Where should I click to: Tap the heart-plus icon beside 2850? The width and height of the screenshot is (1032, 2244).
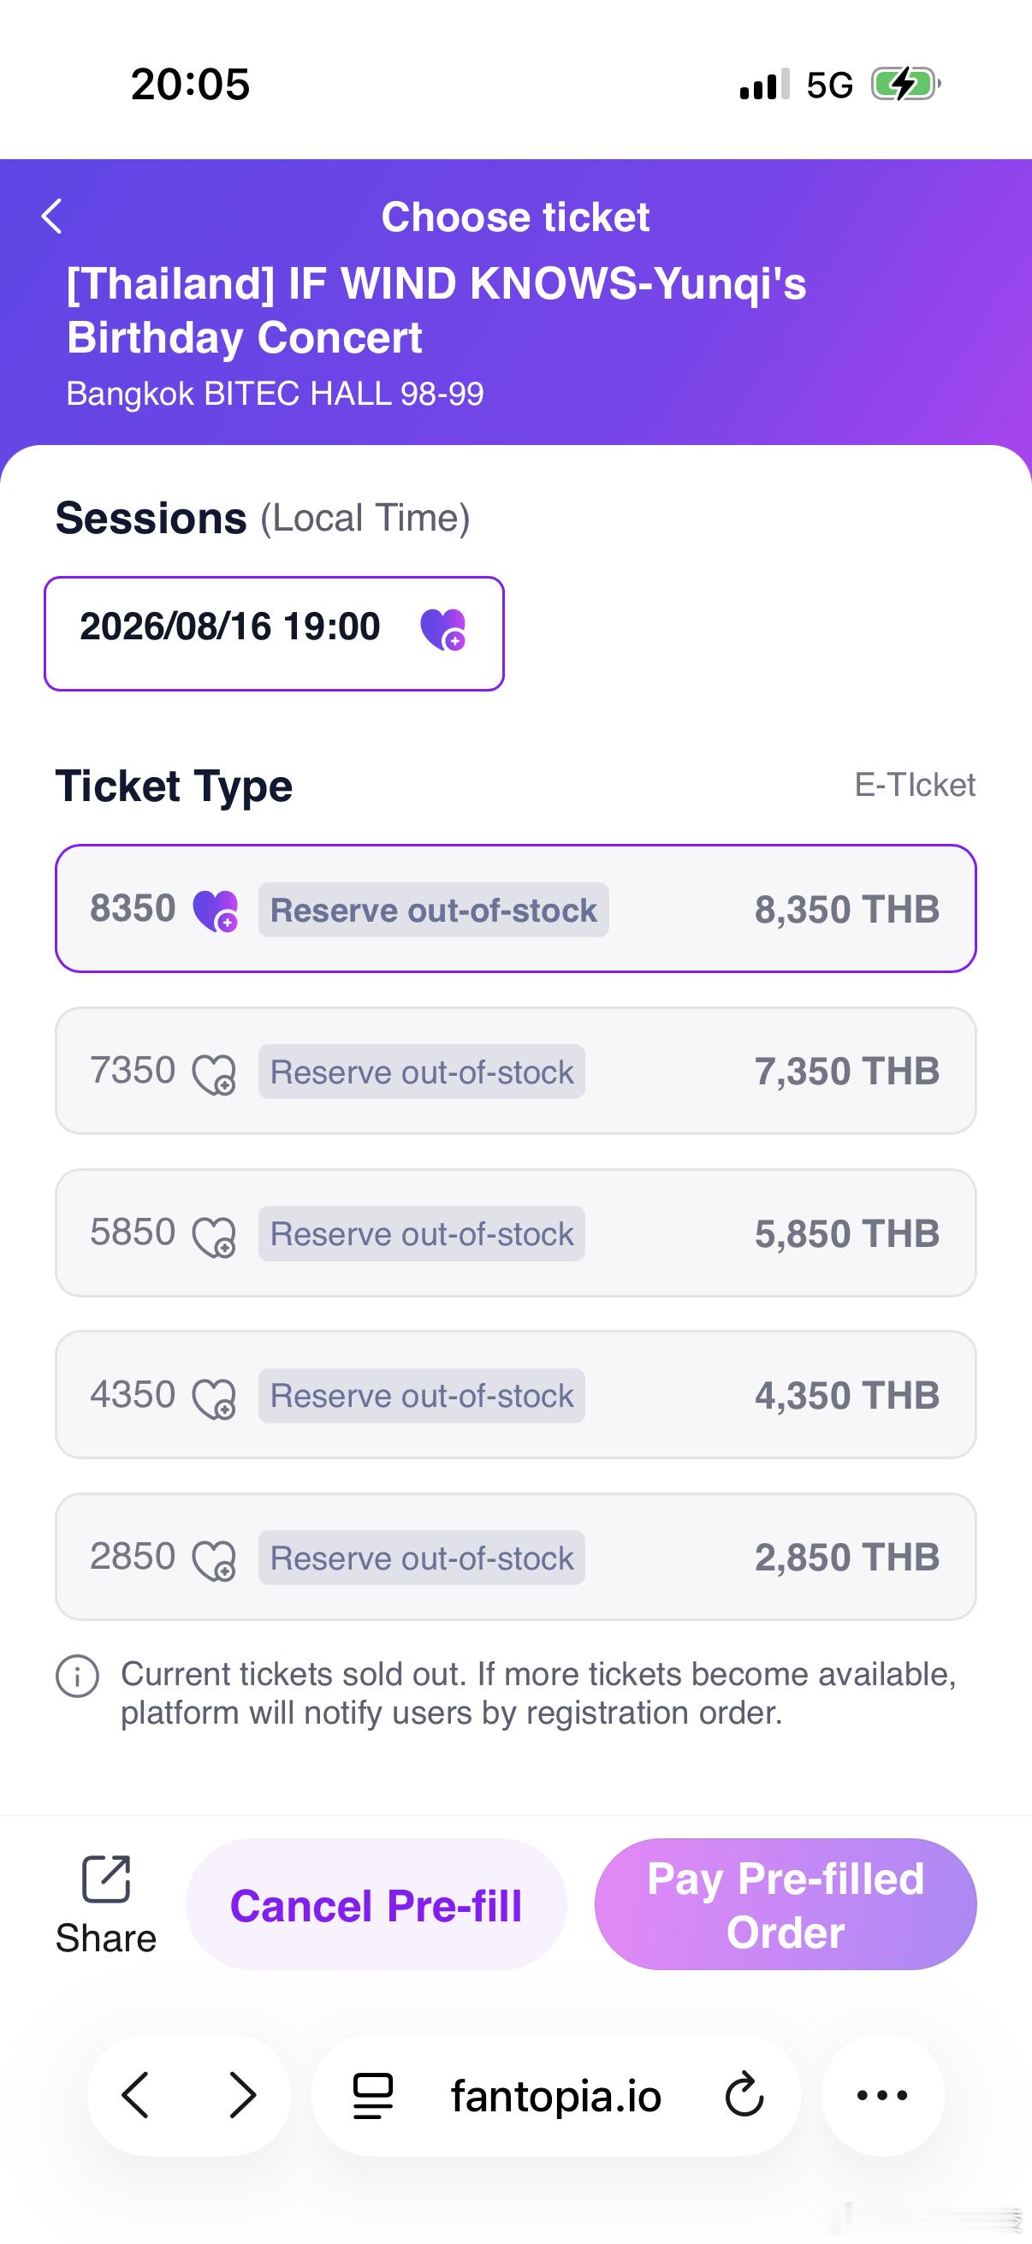pyautogui.click(x=214, y=1559)
